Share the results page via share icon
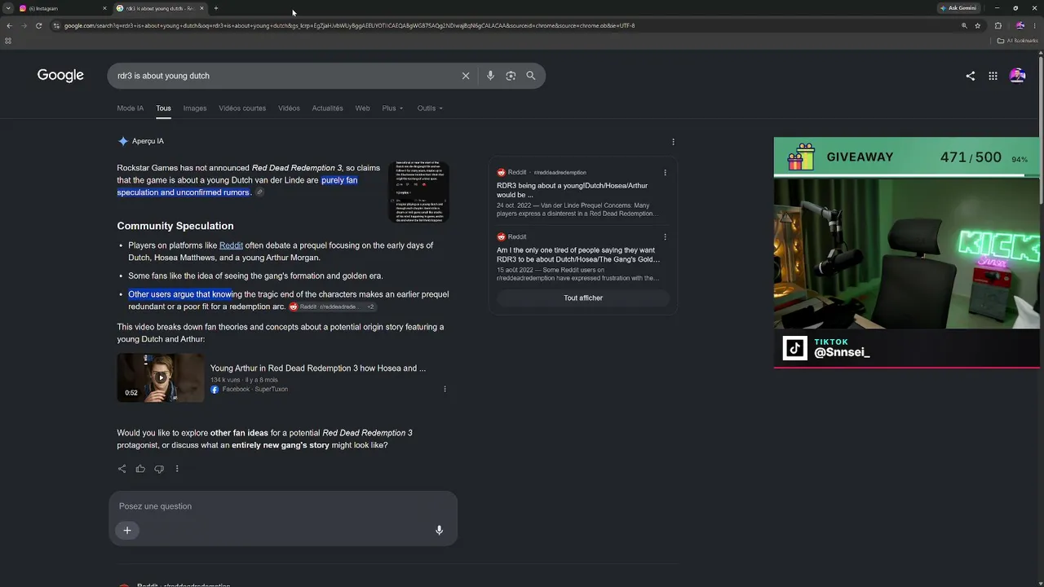1044x587 pixels. point(970,76)
